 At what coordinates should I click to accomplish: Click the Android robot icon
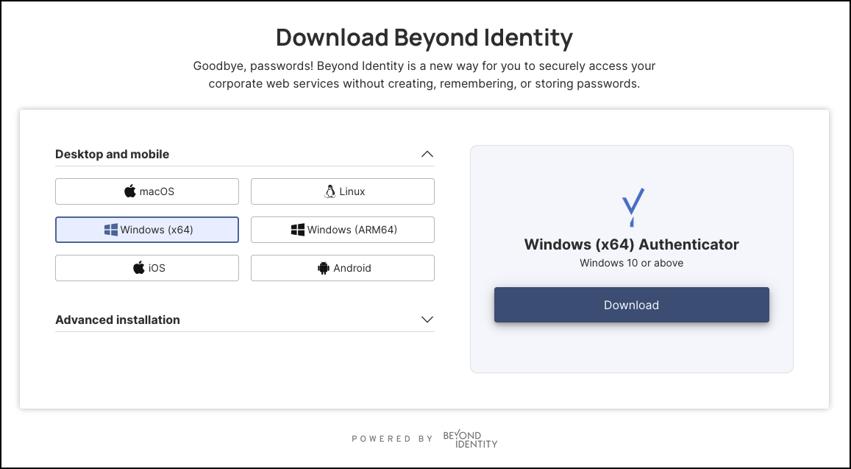[324, 268]
